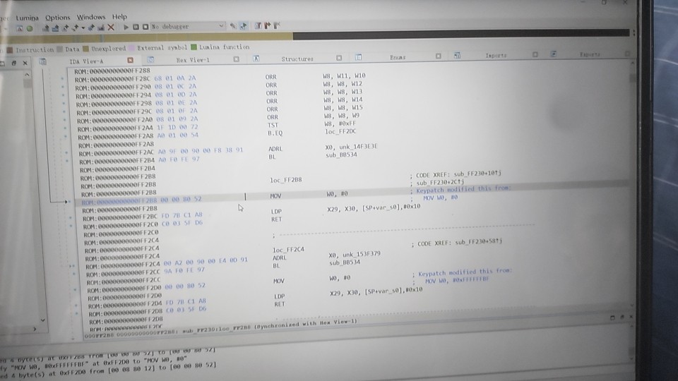The height and width of the screenshot is (381, 678).
Task: Switch to the Hex View-1 tab
Action: [x=192, y=59]
